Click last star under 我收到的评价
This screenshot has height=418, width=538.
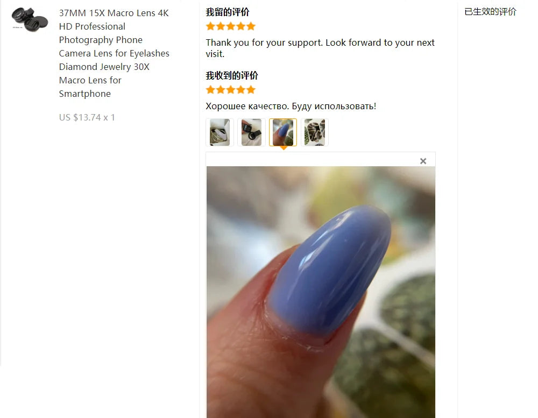click(x=251, y=90)
